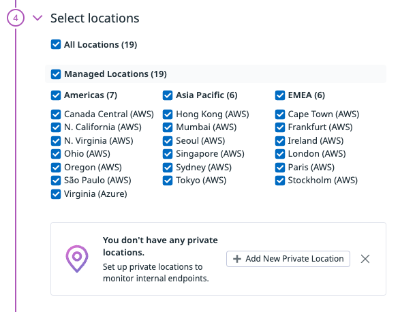Click the purple location pin icon
400x312 pixels.
[x=77, y=259]
